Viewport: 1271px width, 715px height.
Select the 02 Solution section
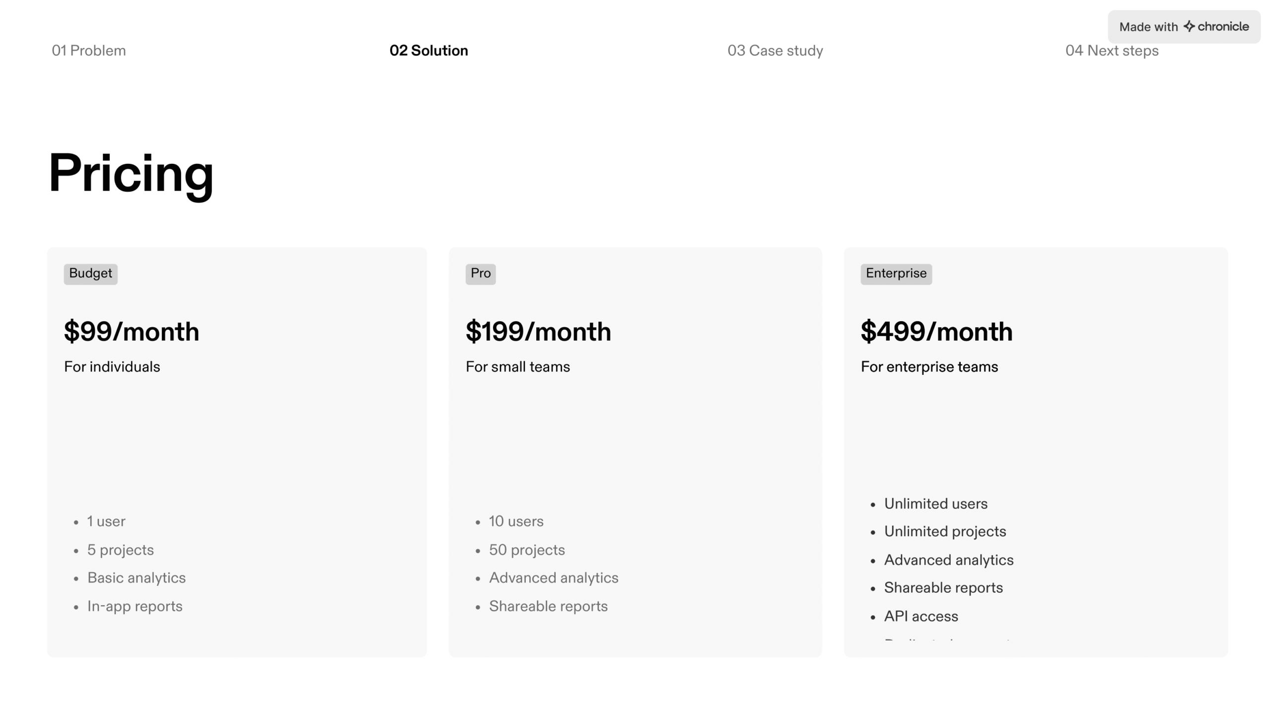tap(428, 50)
